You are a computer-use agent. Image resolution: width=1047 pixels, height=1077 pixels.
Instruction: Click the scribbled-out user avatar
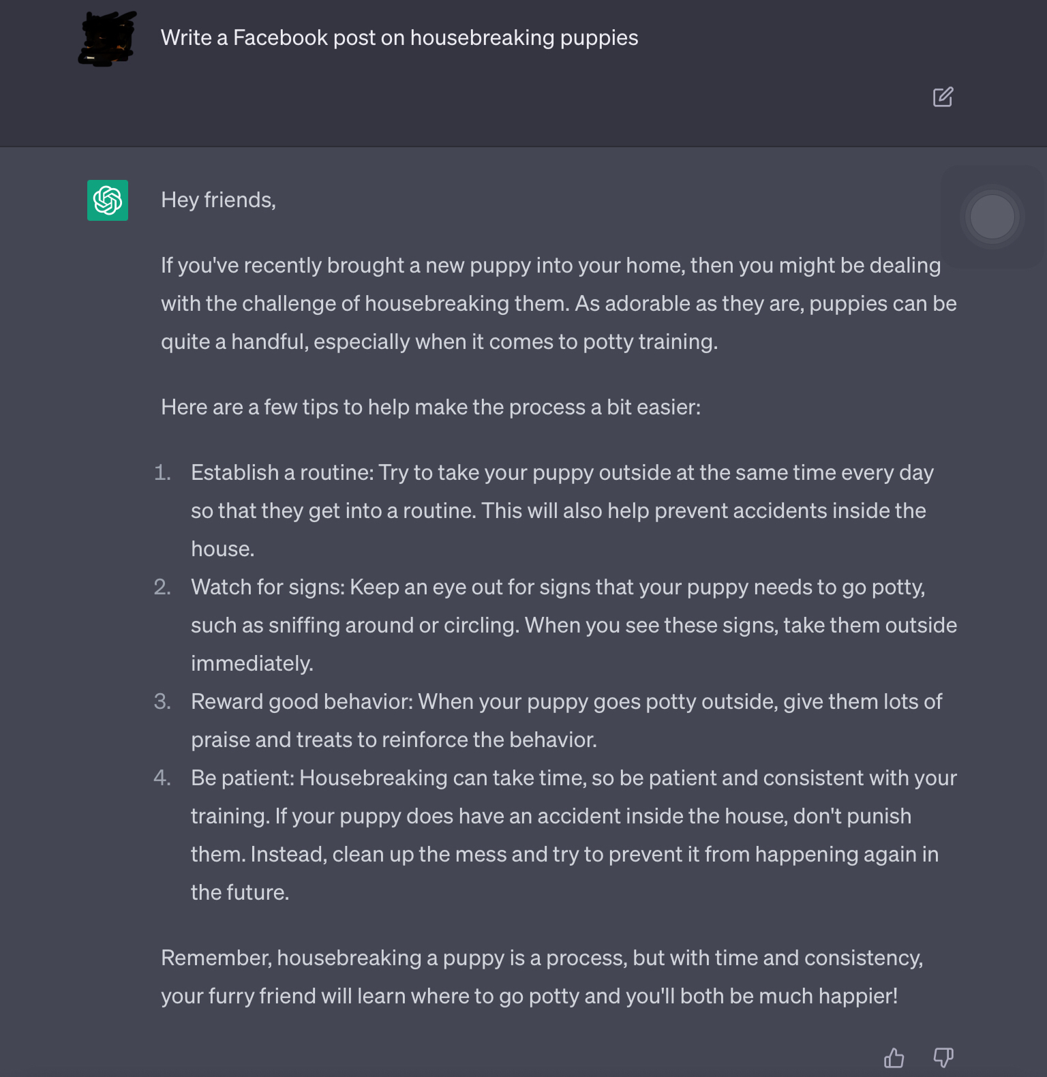[x=108, y=38]
